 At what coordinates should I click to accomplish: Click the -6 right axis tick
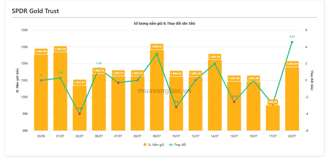pyautogui.click(x=306, y=131)
